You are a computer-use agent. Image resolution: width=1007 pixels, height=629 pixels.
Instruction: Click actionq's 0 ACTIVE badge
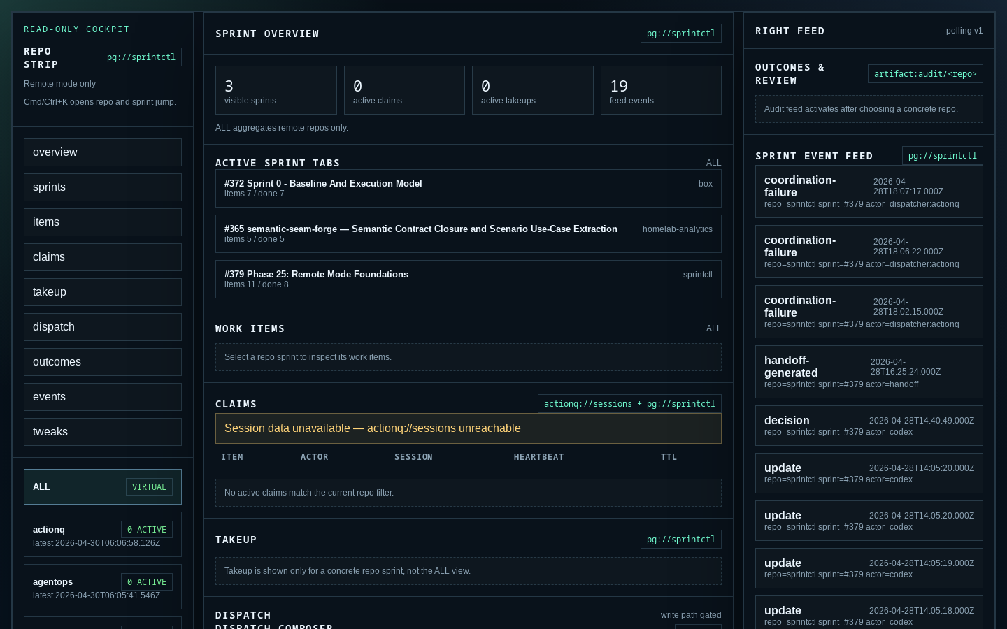(x=147, y=530)
